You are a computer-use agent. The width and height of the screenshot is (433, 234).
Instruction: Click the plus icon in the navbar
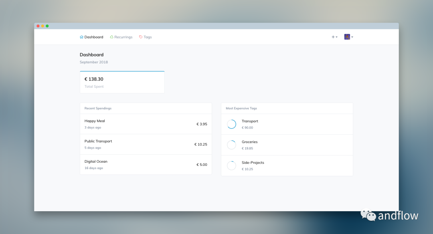pos(333,37)
